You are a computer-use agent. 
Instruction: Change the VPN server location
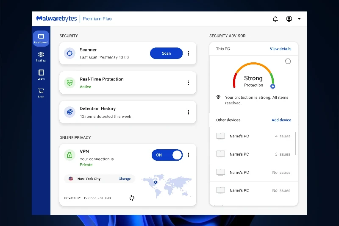[x=125, y=179]
